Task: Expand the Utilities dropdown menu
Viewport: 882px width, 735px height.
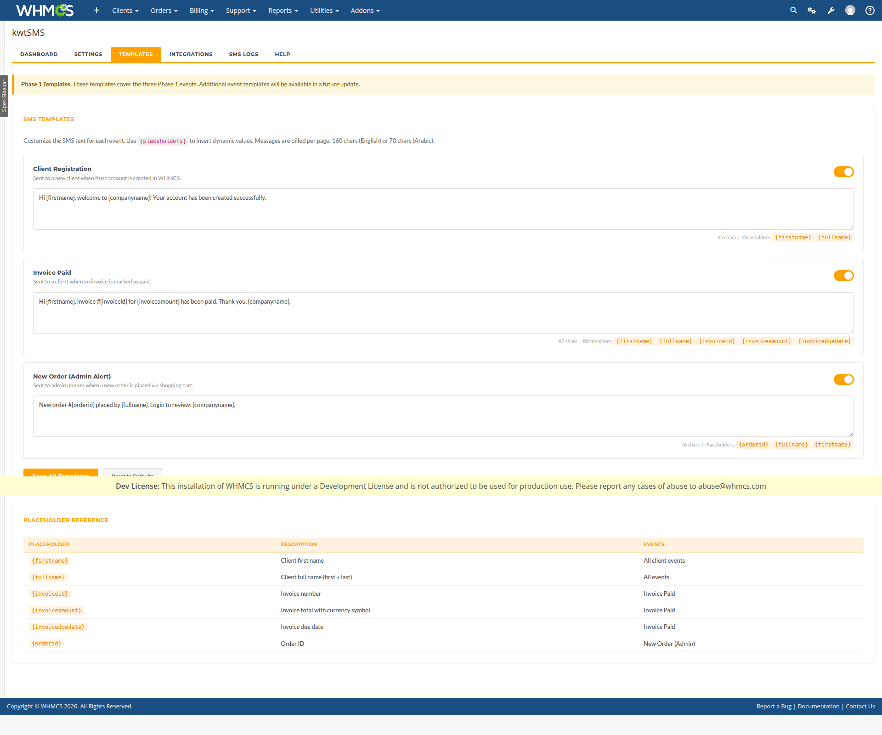Action: (x=324, y=11)
